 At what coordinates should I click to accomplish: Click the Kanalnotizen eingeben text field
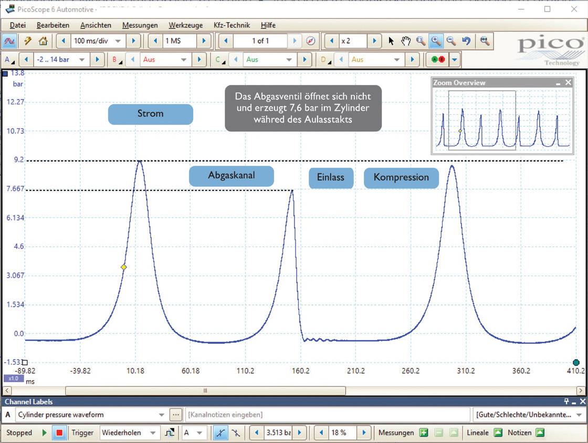328,415
